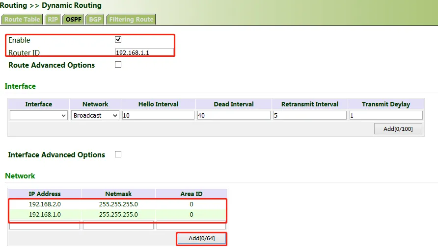Click Area ID 0 in 192.168.2.0 row
Image resolution: width=438 pixels, height=250 pixels.
click(192, 204)
